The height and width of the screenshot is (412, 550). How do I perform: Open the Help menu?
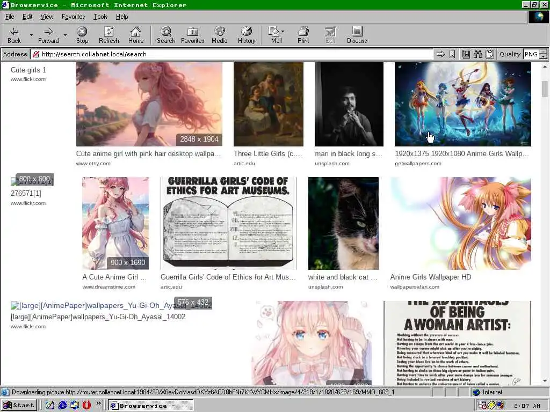pos(122,17)
